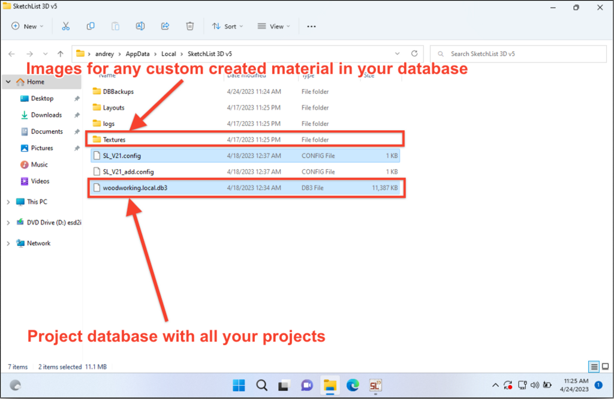Image resolution: width=614 pixels, height=399 pixels.
Task: Open Task View on the taskbar
Action: pyautogui.click(x=284, y=385)
